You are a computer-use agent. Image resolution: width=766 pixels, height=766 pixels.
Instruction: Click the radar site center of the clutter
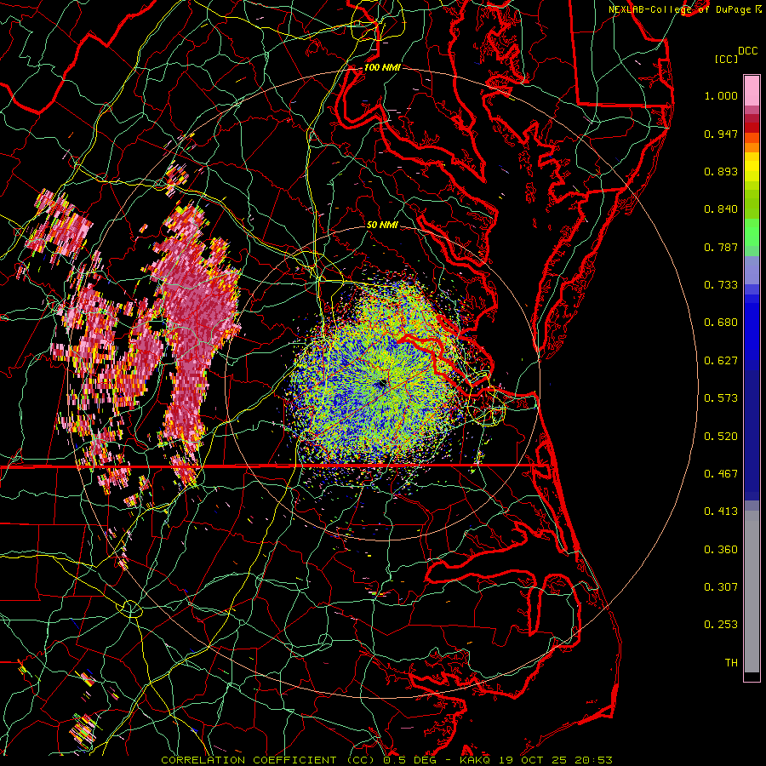(381, 384)
